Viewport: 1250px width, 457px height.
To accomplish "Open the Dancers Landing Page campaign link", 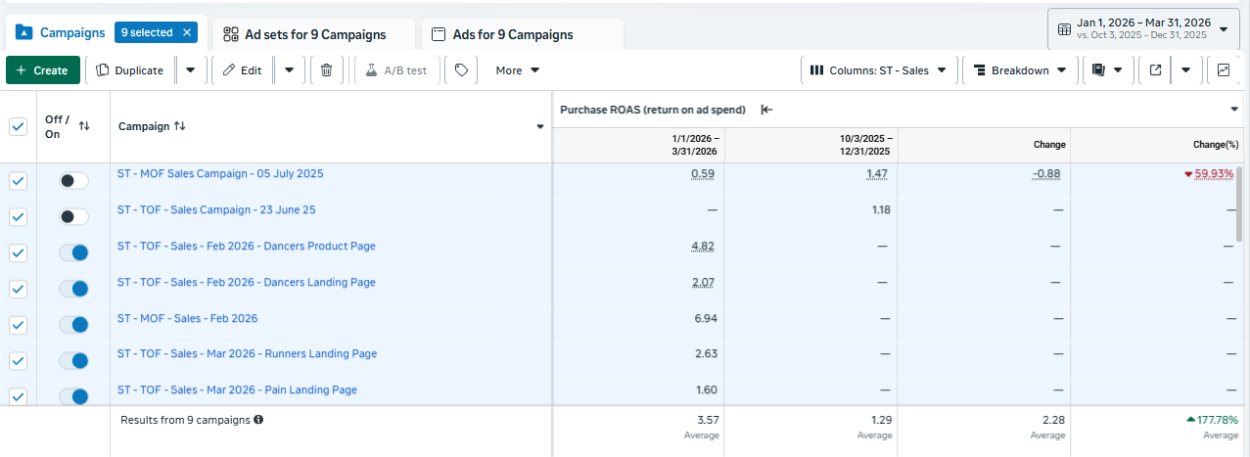I will click(247, 282).
